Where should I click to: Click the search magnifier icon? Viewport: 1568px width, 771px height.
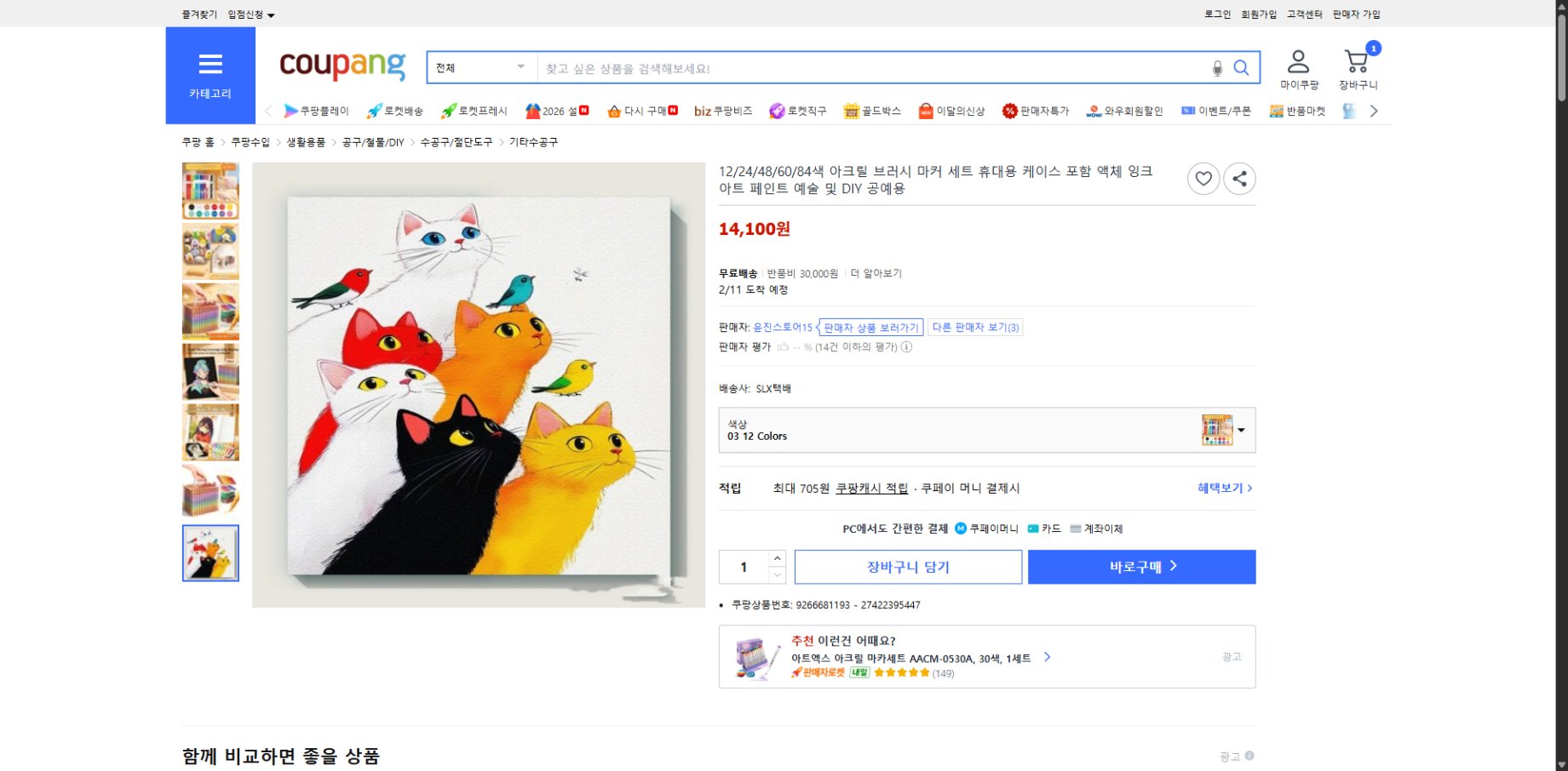(x=1241, y=67)
